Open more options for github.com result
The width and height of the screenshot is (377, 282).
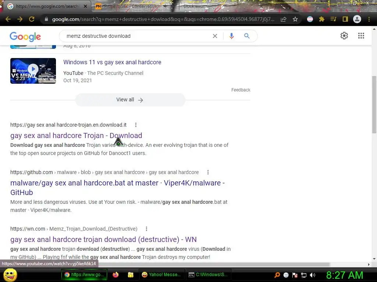(208, 172)
